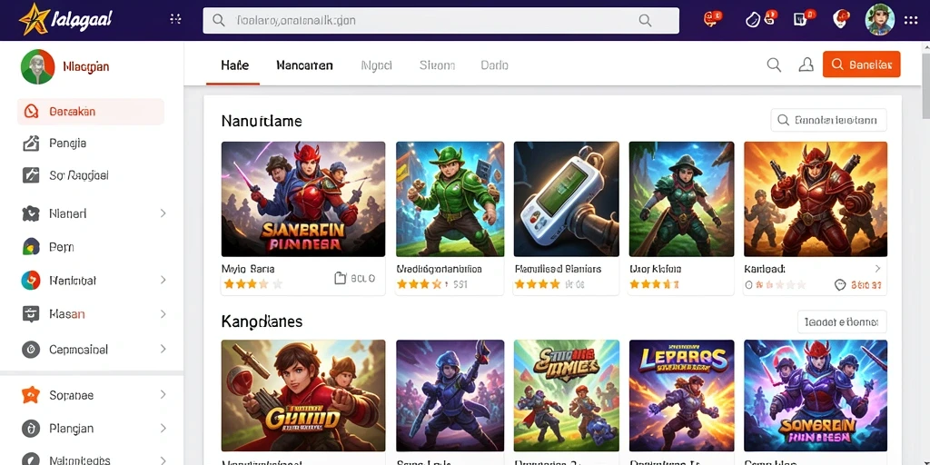Open the Sorange star icon item
The height and width of the screenshot is (465, 930).
coord(30,395)
